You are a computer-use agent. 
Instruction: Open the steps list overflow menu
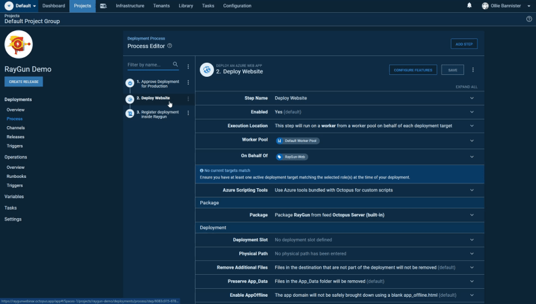188,66
